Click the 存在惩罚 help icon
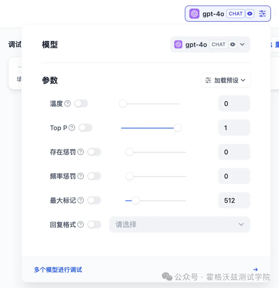This screenshot has width=279, height=288. [80, 152]
